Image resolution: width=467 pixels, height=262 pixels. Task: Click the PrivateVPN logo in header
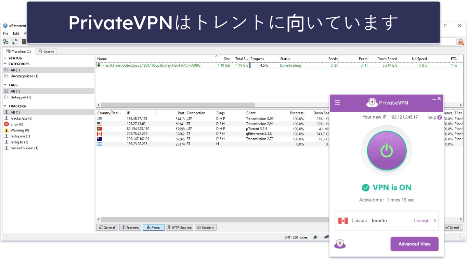387,102
